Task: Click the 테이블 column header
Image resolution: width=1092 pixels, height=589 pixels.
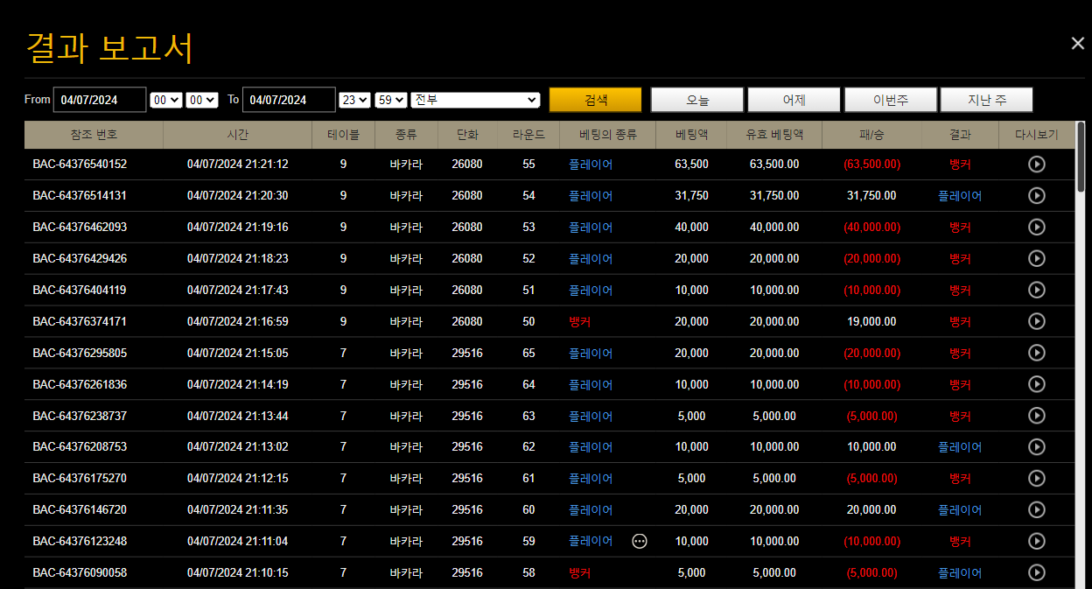Action: click(x=343, y=135)
